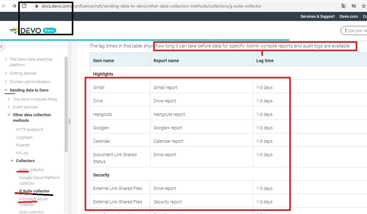Viewport: 367px width, 214px height.
Task: Open Microsoft Azure collector page
Action: click(33, 202)
